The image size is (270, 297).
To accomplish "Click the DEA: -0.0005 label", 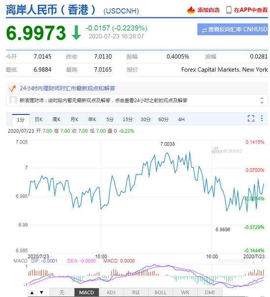I will pos(81,261).
